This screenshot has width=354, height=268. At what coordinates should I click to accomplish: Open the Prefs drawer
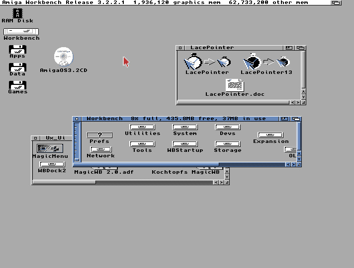point(99,135)
